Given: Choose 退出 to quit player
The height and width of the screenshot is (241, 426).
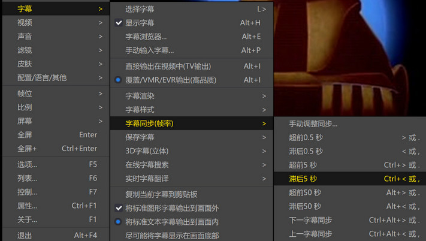Looking at the screenshot, I should pos(56,235).
